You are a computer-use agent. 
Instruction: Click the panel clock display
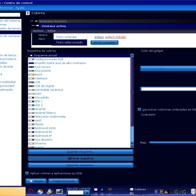[179, 192]
